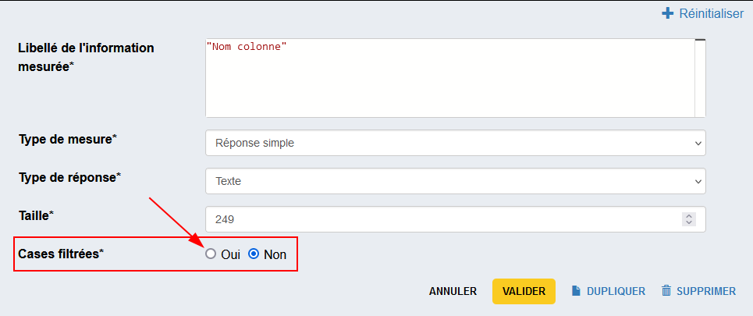Open the Type de réponse dropdown
Viewport: 753px width, 316px height.
pyautogui.click(x=455, y=181)
